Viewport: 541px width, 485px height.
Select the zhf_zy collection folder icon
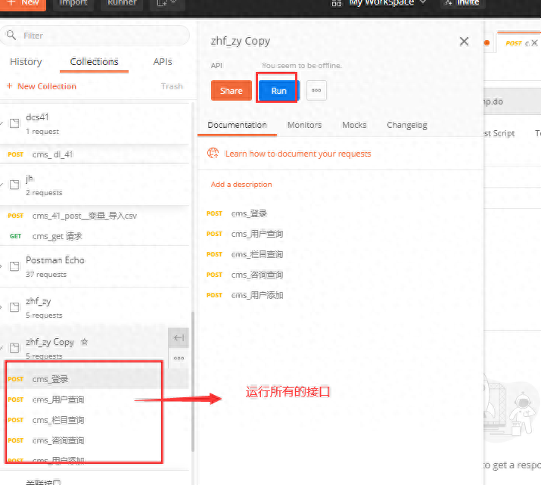14,307
